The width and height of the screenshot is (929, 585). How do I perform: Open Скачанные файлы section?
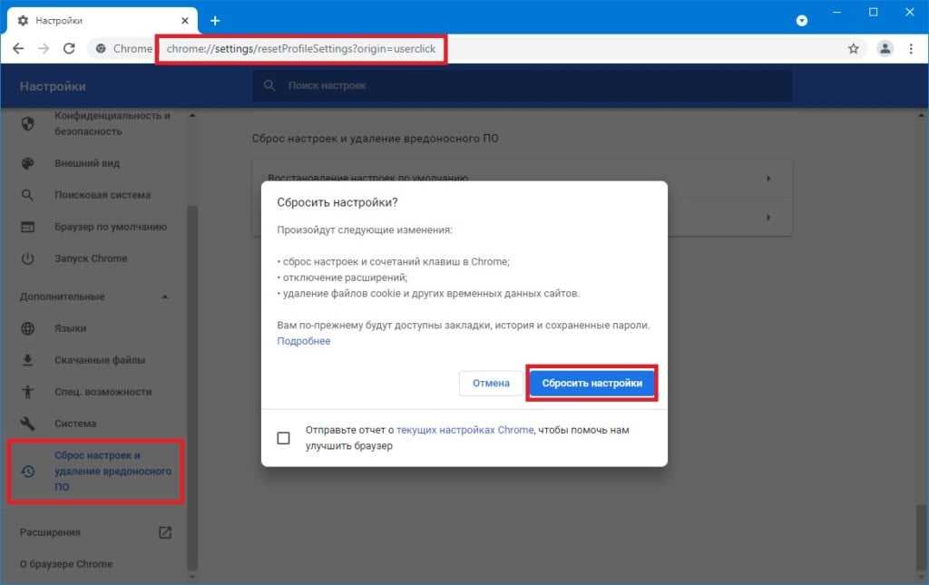point(100,360)
